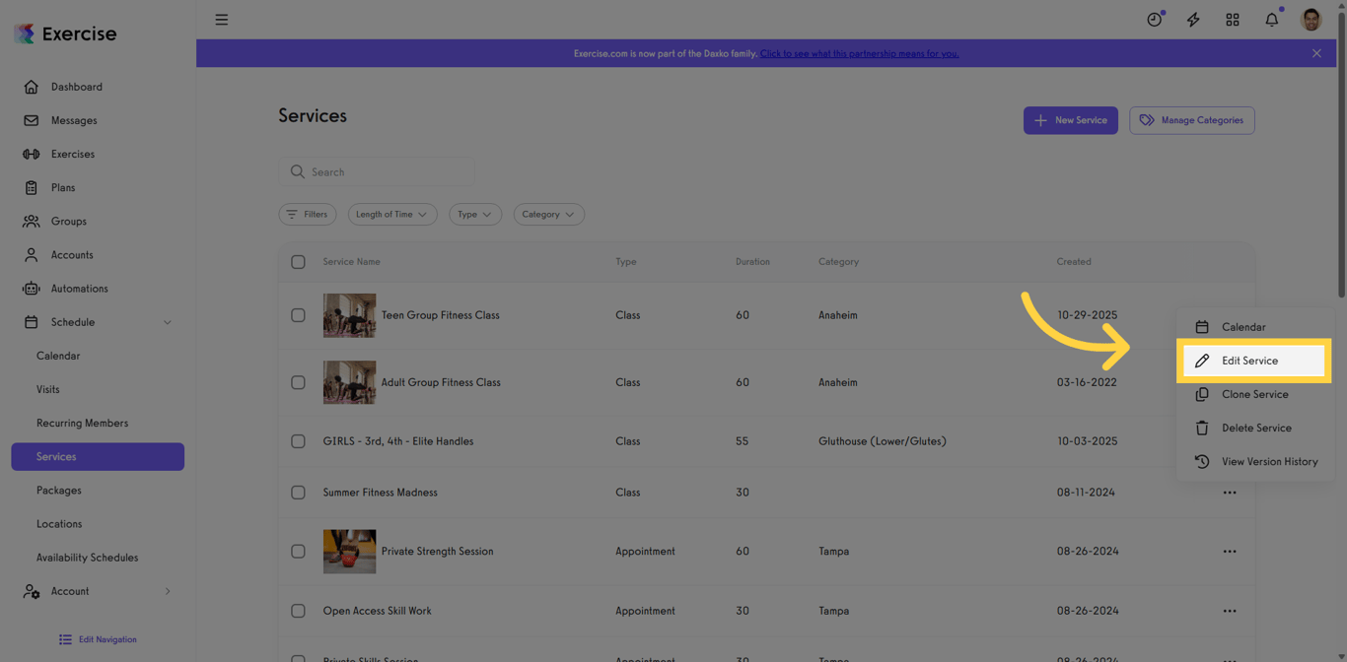
Task: Open the Automations section in sidebar
Action: pyautogui.click(x=80, y=288)
